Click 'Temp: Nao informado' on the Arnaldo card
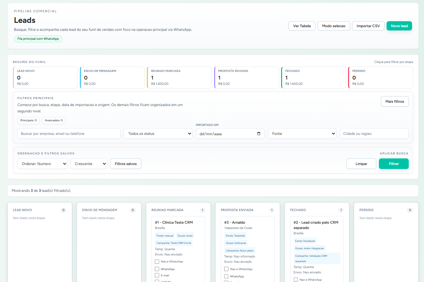The image size is (424, 282). click(x=240, y=256)
